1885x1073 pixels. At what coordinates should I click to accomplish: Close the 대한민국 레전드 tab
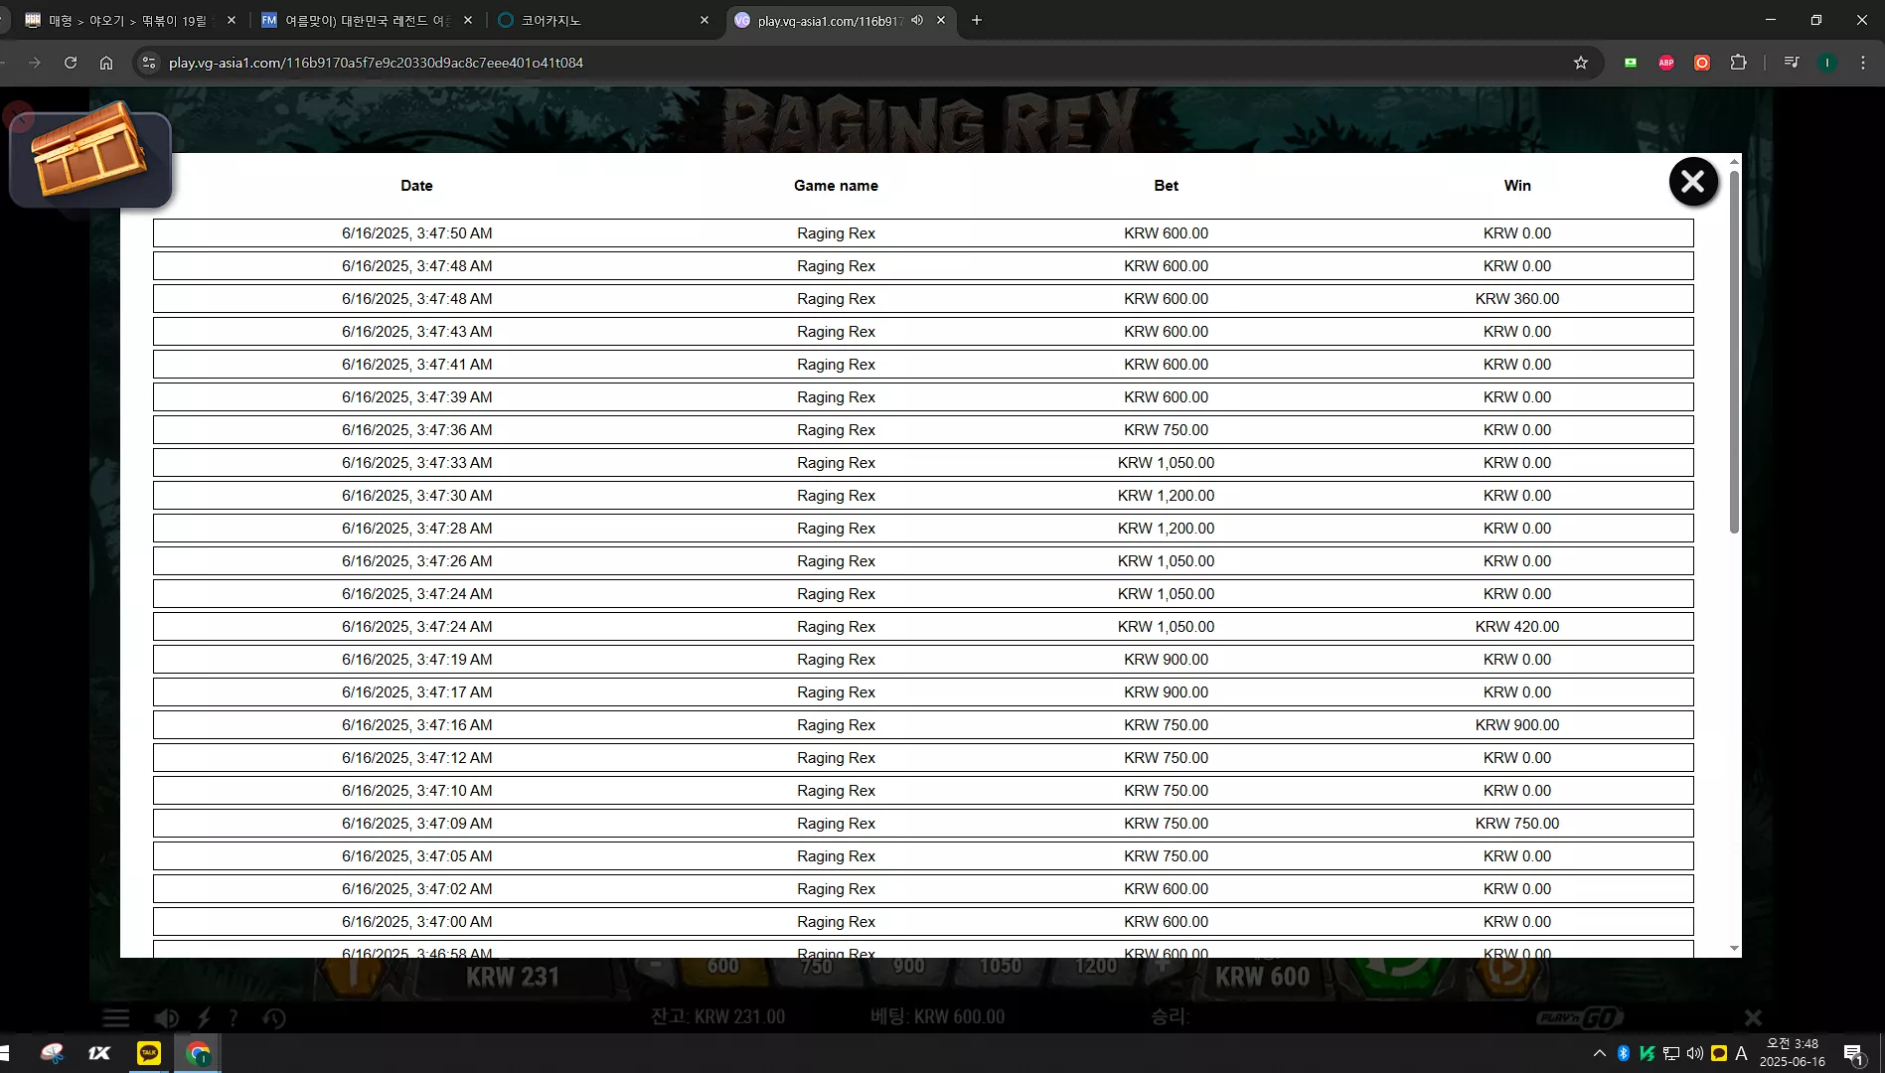click(x=468, y=20)
